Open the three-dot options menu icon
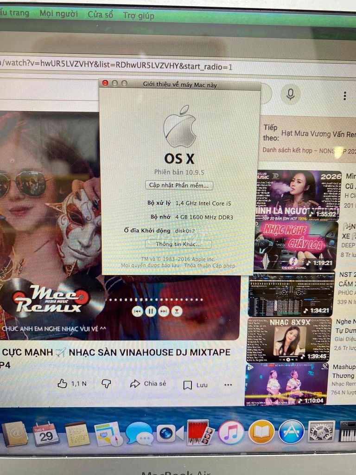 coord(344,96)
